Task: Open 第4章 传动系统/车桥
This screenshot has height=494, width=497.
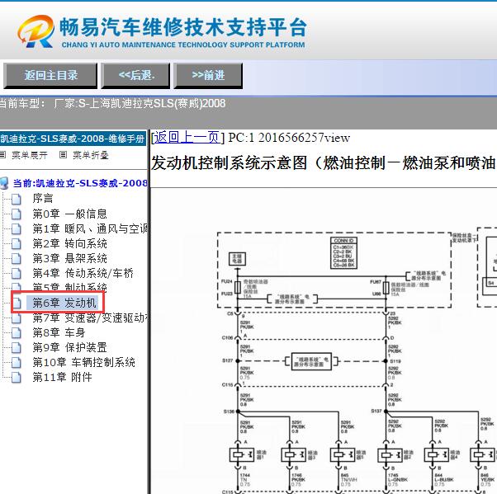Action: coord(83,273)
